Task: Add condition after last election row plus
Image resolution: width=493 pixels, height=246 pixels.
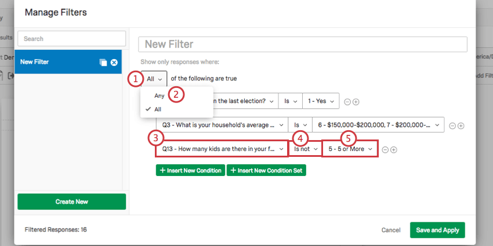Action: click(356, 102)
